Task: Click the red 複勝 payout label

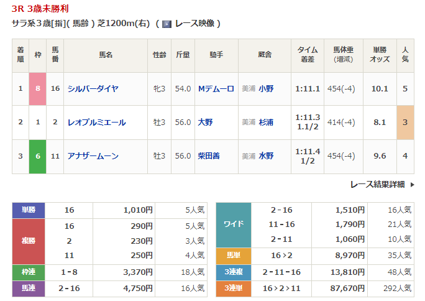Action: (29, 241)
